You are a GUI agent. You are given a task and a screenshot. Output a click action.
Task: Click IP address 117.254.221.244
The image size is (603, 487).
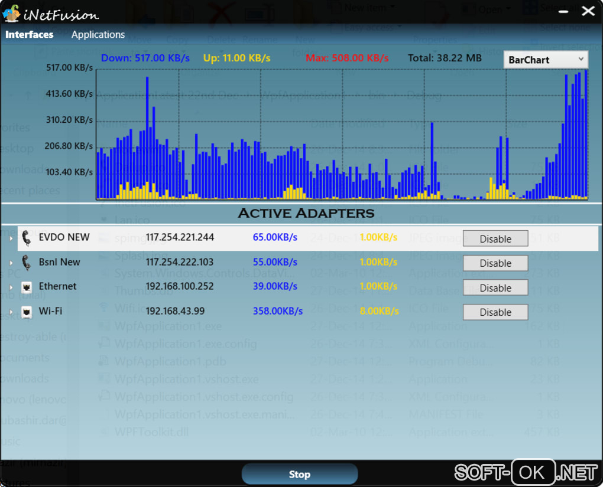tap(180, 237)
